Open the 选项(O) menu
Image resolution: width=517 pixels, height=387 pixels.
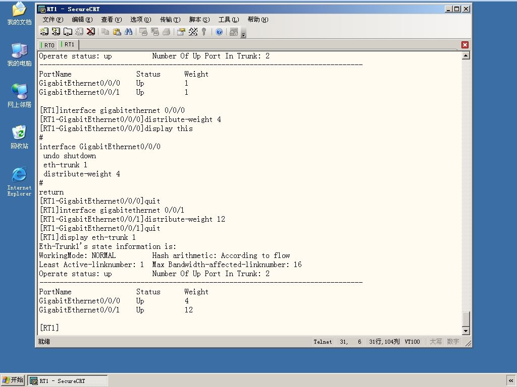141,20
